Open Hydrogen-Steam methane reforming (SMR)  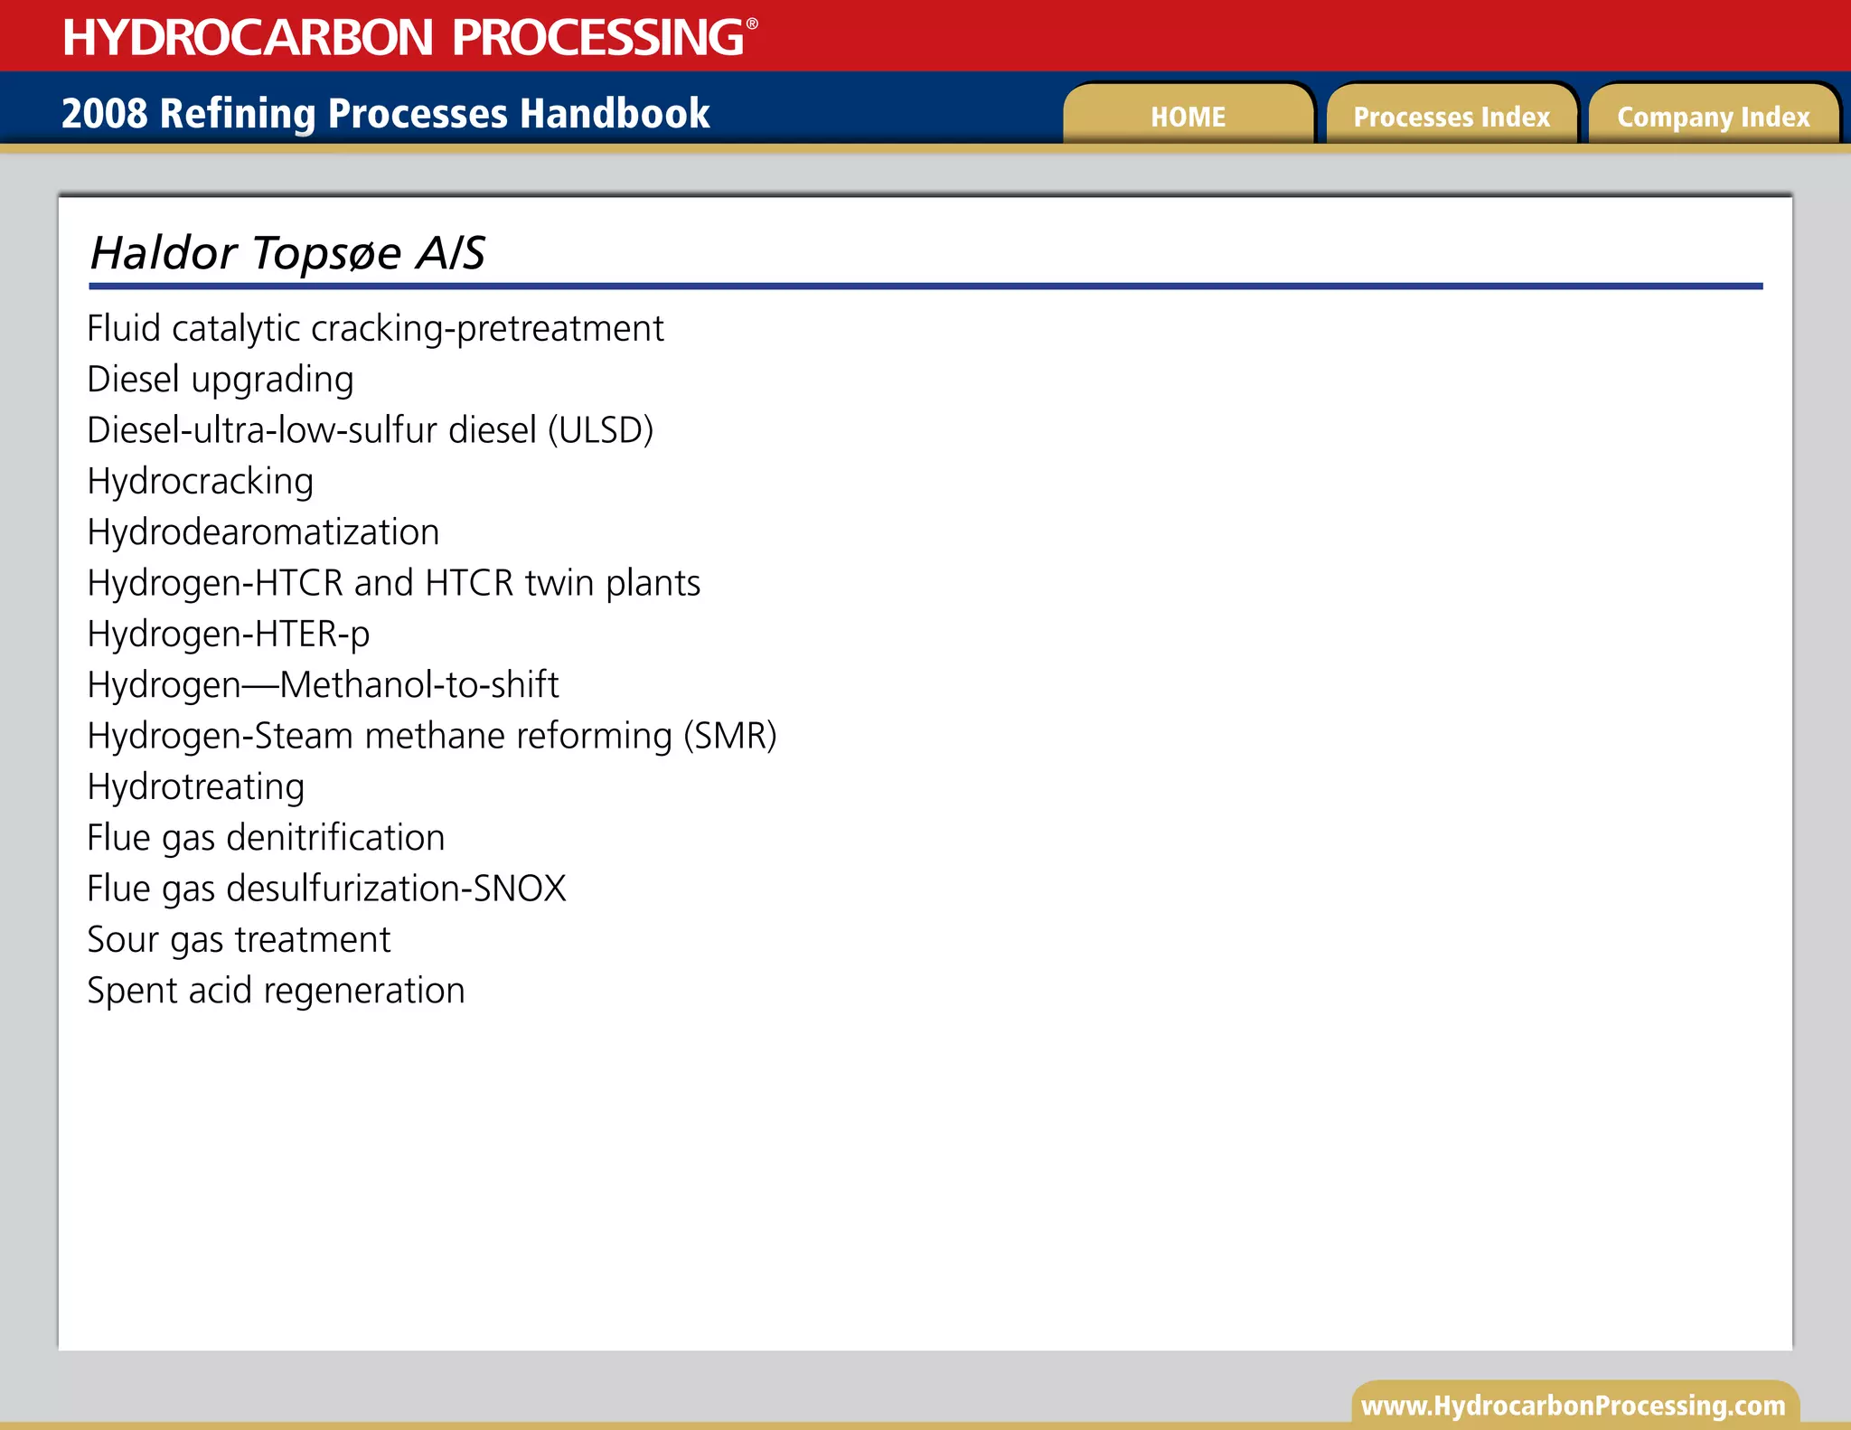pyautogui.click(x=432, y=736)
